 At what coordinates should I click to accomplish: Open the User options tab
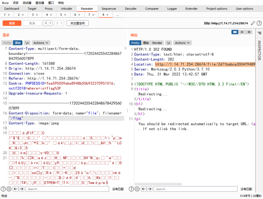244,9
